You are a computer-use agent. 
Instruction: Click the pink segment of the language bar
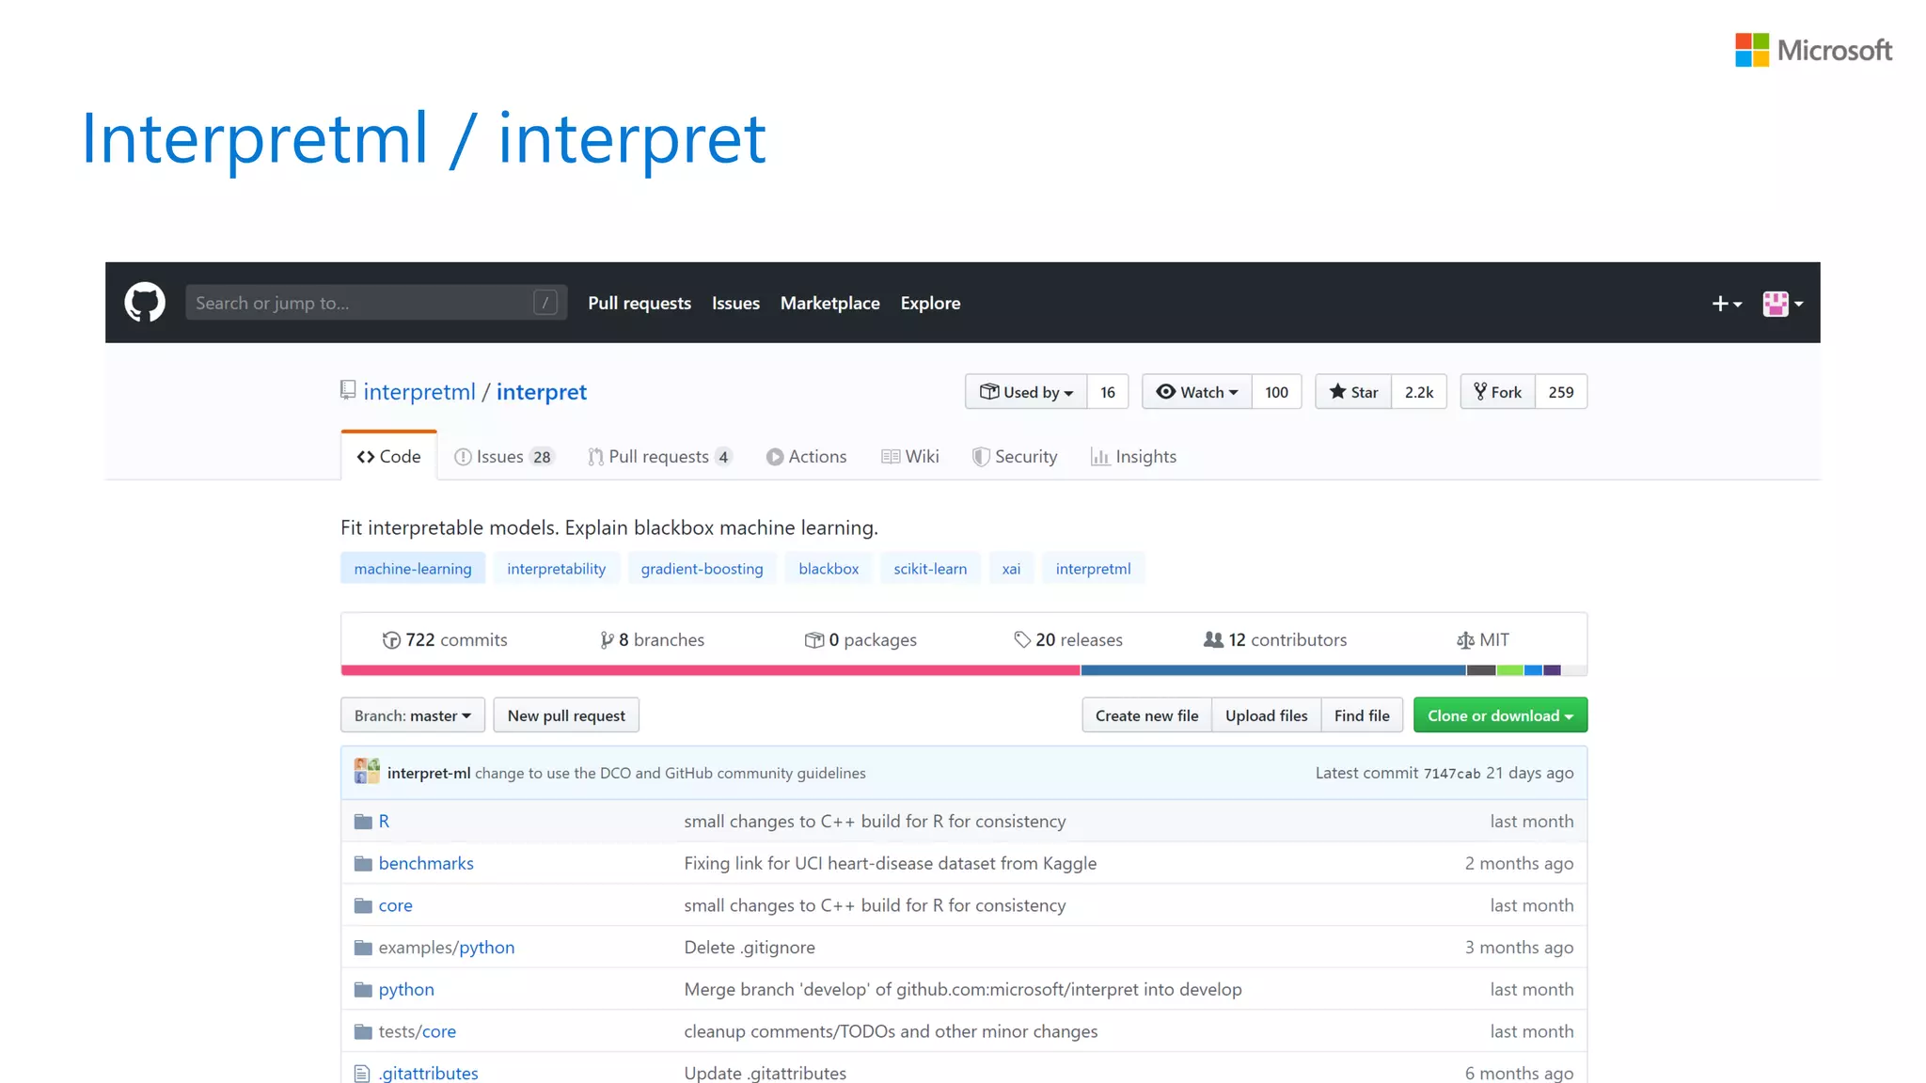[x=710, y=670]
